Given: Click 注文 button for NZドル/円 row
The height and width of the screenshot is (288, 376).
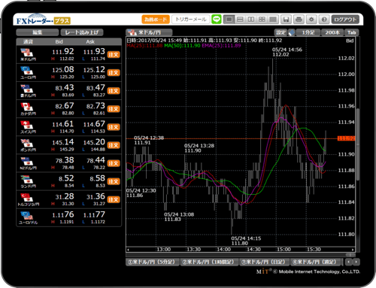Looking at the screenshot, I should [114, 163].
